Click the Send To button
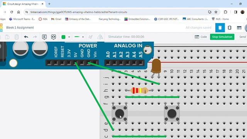 click(243, 37)
